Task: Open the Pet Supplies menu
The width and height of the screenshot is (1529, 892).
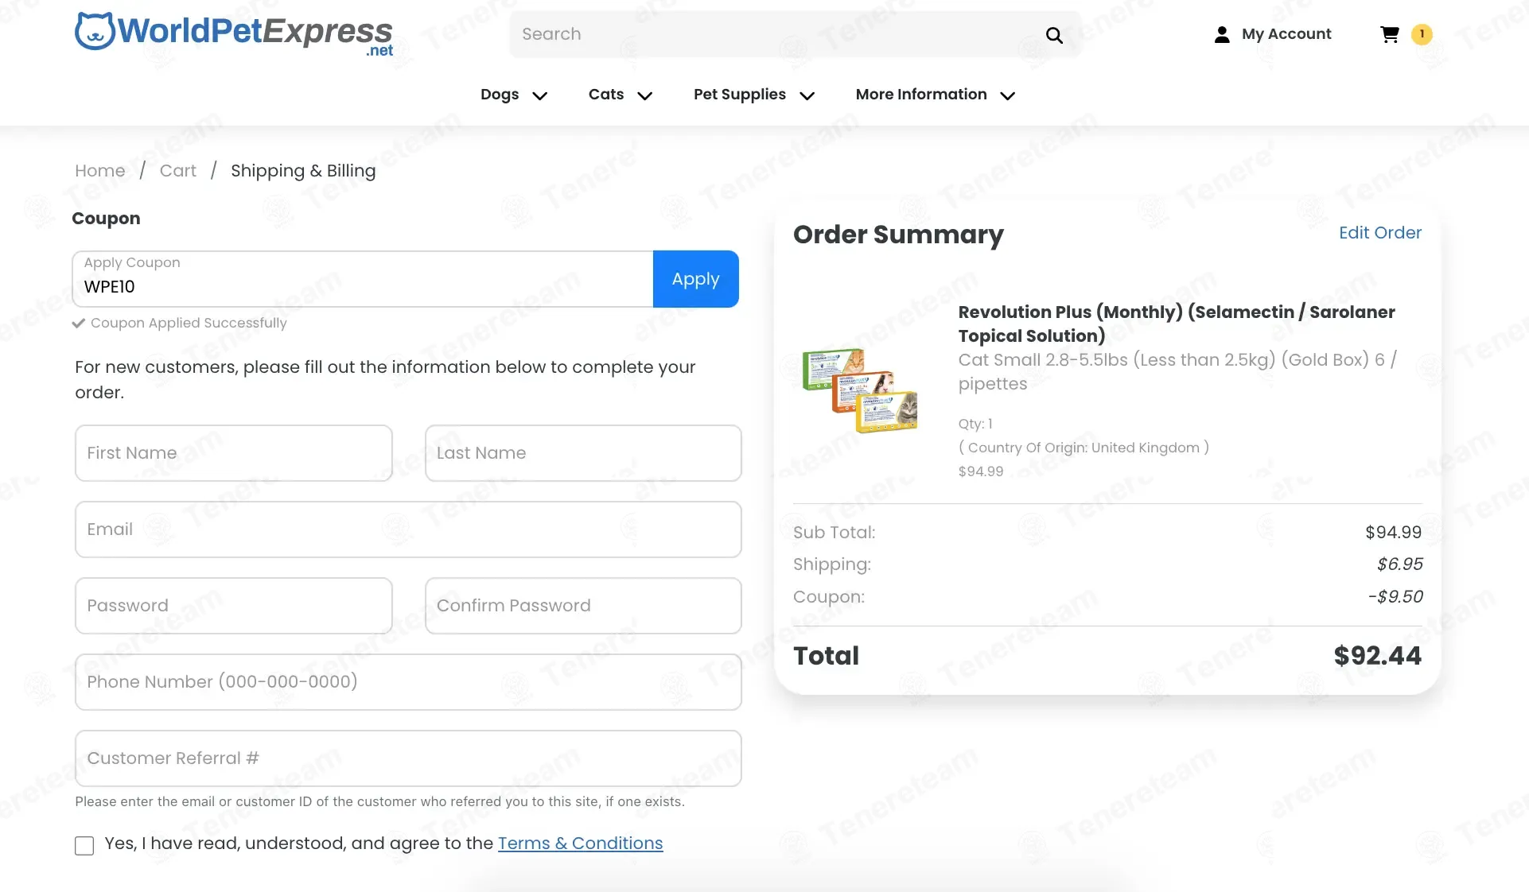Action: tap(740, 95)
